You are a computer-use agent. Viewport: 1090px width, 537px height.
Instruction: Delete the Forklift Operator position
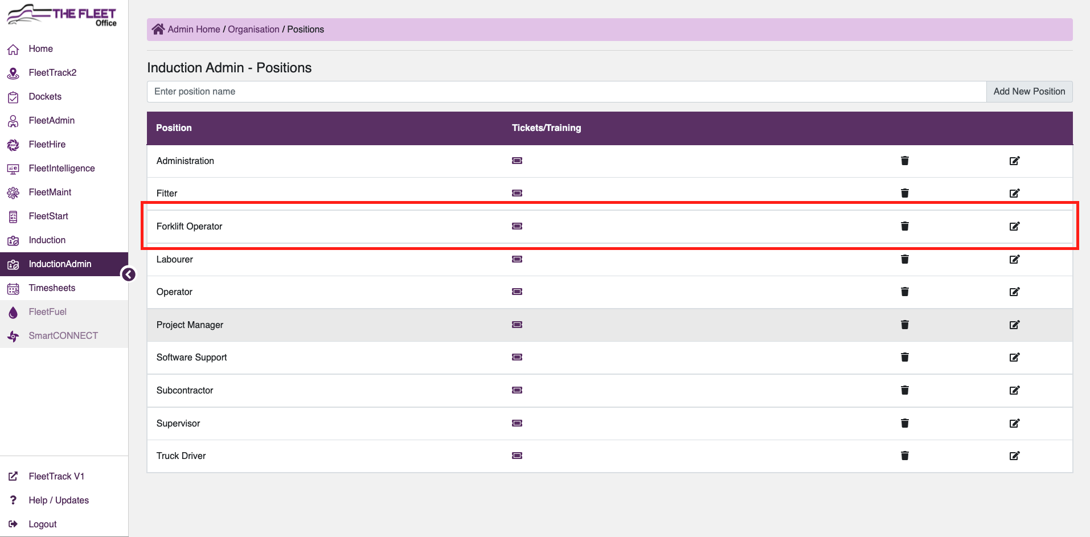click(x=904, y=226)
